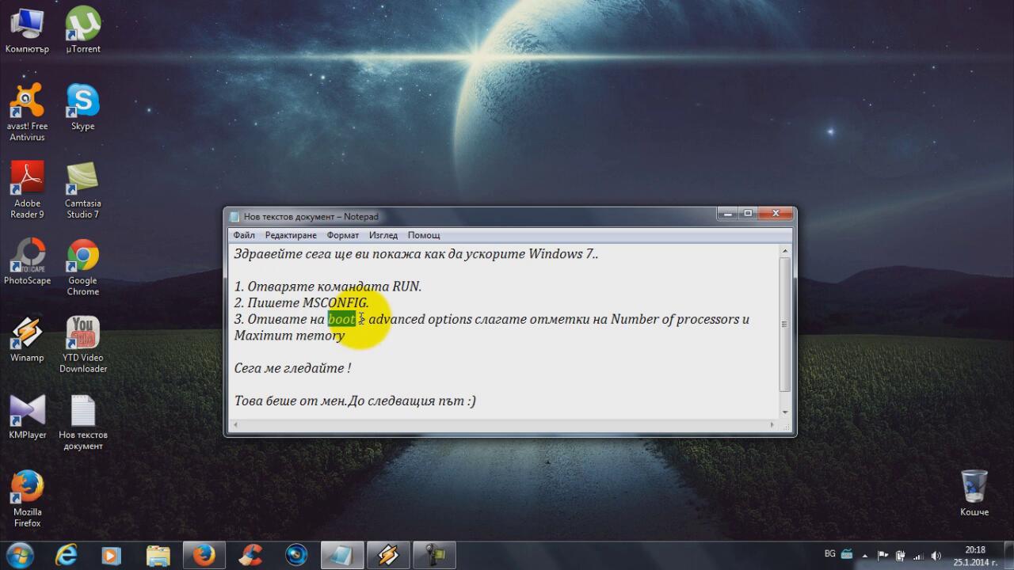Click the Notepad vertical scrollbar down arrow

pyautogui.click(x=785, y=412)
